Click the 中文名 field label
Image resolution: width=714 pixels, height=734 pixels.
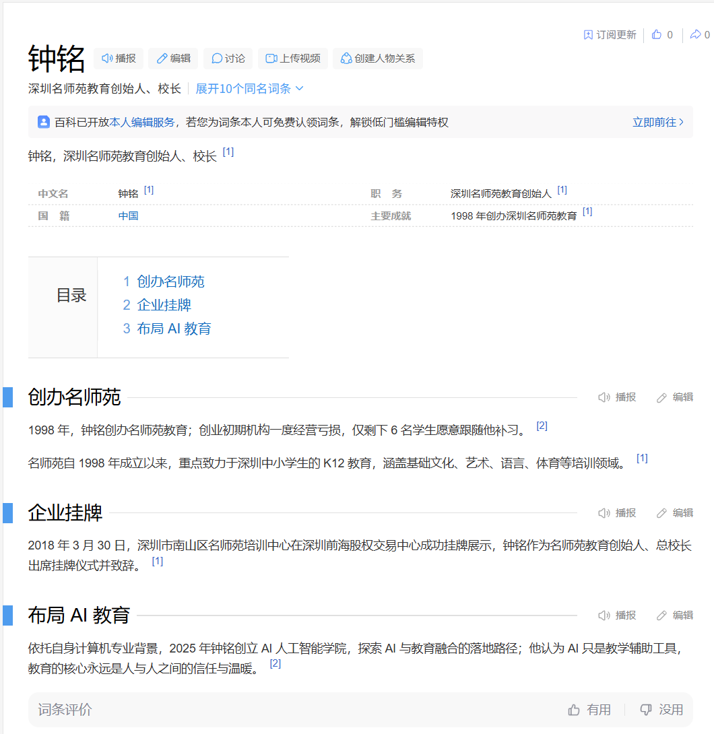53,194
